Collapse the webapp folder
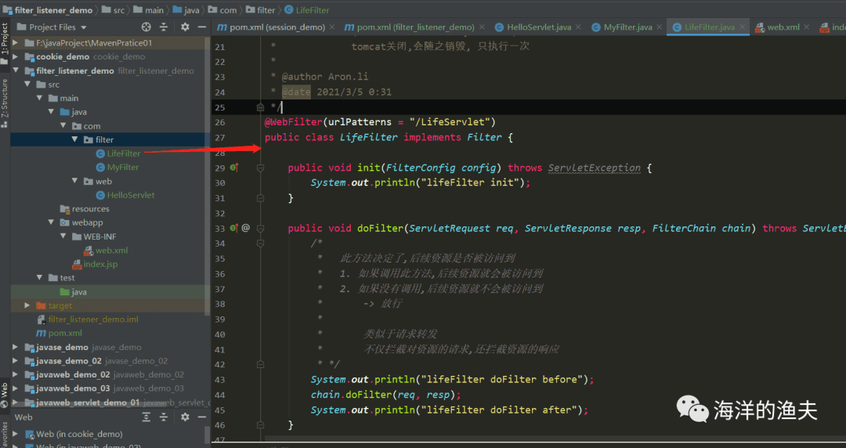This screenshot has width=846, height=448. click(x=51, y=222)
